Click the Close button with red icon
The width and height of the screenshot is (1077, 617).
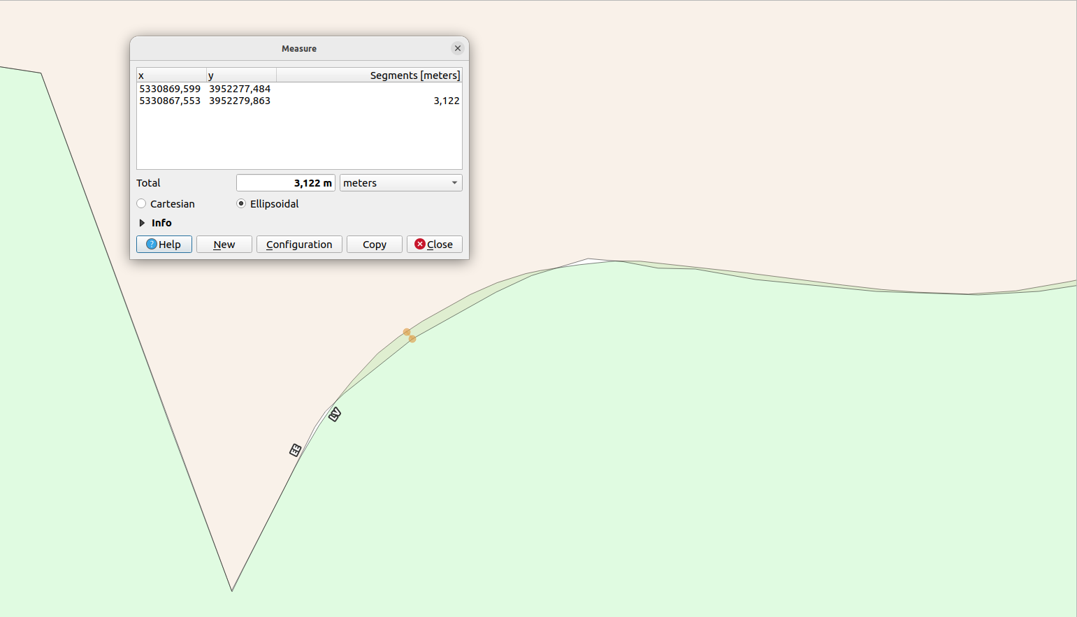tap(434, 245)
